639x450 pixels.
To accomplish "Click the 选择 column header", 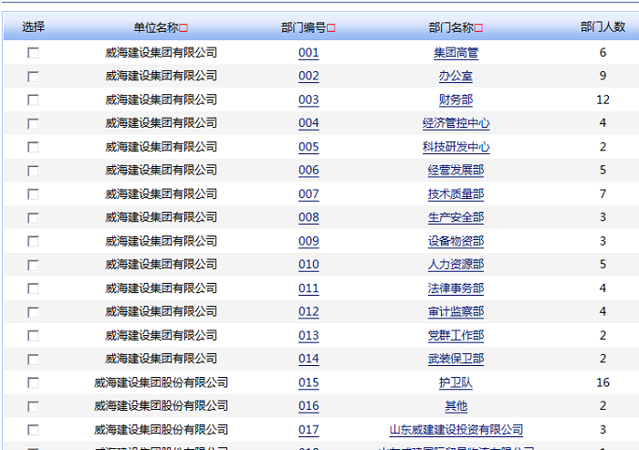I will pos(34,26).
